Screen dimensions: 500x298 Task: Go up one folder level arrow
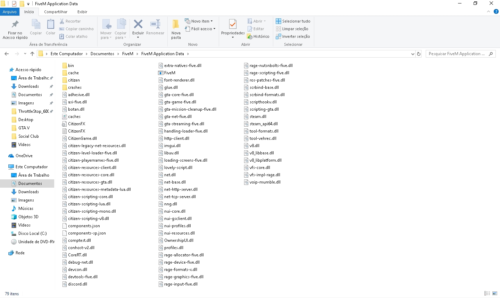[32, 54]
